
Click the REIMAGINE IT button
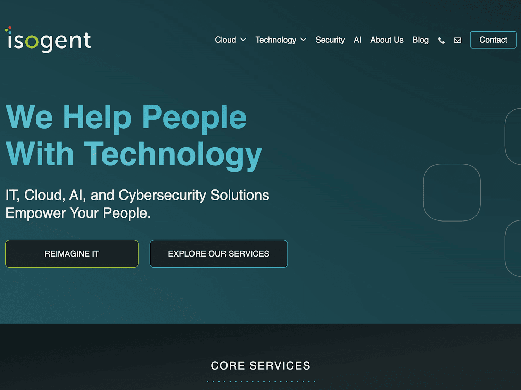coord(72,254)
